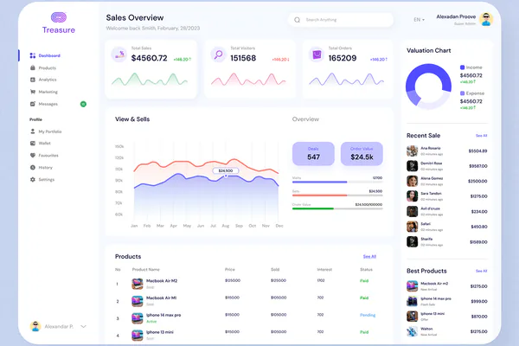Click Macbook Air M2 product thumbnail in table
The height and width of the screenshot is (346, 519).
[138, 284]
